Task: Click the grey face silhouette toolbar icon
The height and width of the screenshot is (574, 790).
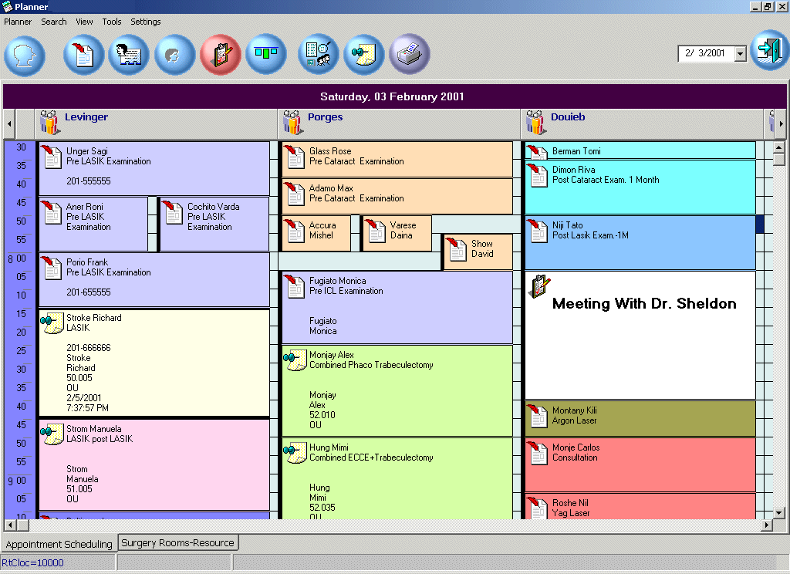Action: click(x=174, y=55)
